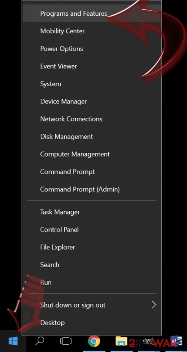Open Task Manager from the menu
Screen dimensions: 187x352
92,212
